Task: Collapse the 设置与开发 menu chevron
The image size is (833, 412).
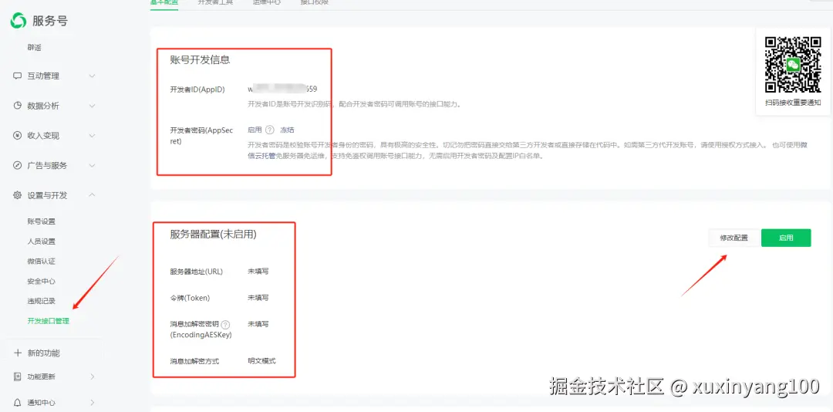Action: pos(92,195)
